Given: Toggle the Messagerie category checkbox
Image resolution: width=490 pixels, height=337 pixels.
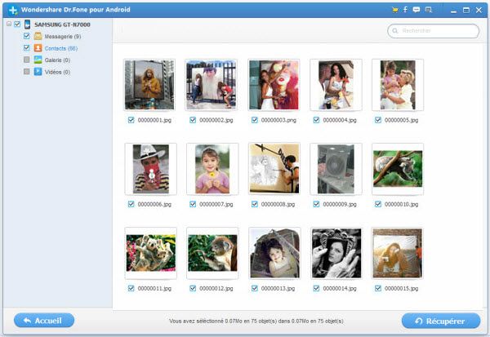Looking at the screenshot, I should tap(27, 36).
